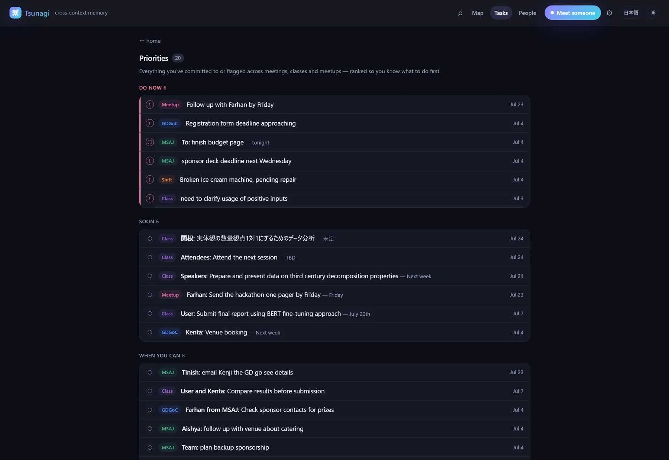Image resolution: width=669 pixels, height=460 pixels.
Task: Click alert icon for Broken ice cream machine
Action: (150, 180)
